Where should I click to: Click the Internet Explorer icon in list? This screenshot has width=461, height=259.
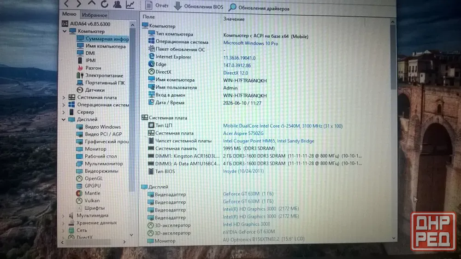[x=151, y=56]
